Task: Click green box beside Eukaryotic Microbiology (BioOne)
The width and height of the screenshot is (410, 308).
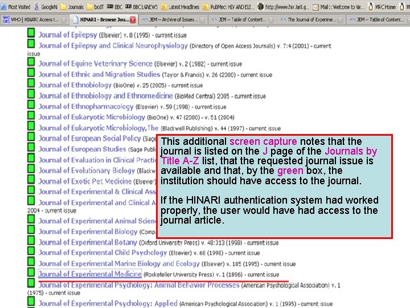Action: point(31,115)
